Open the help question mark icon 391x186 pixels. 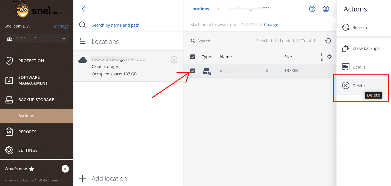tap(312, 9)
